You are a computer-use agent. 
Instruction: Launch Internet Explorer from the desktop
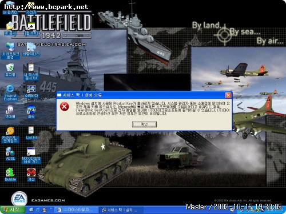pos(10,93)
